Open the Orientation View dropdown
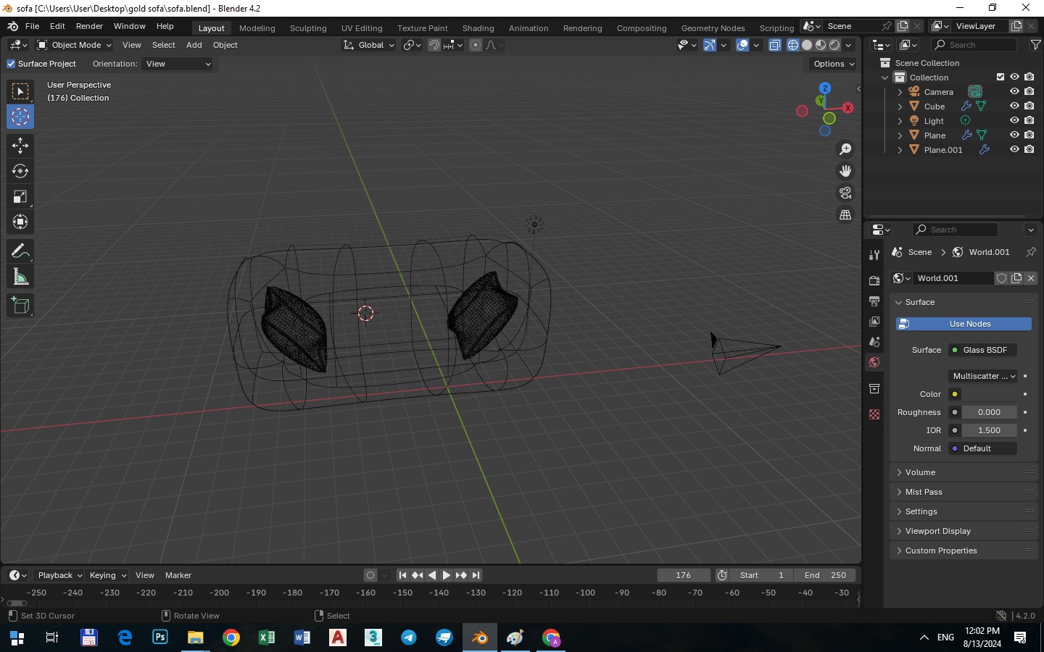This screenshot has width=1044, height=652. tap(178, 64)
